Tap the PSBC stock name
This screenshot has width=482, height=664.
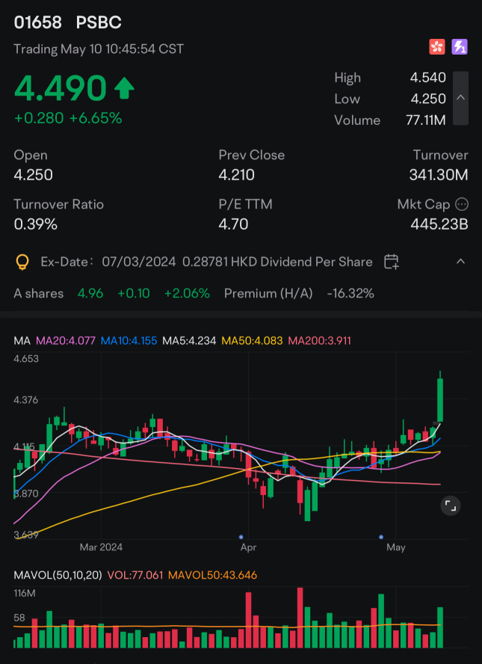click(x=99, y=22)
